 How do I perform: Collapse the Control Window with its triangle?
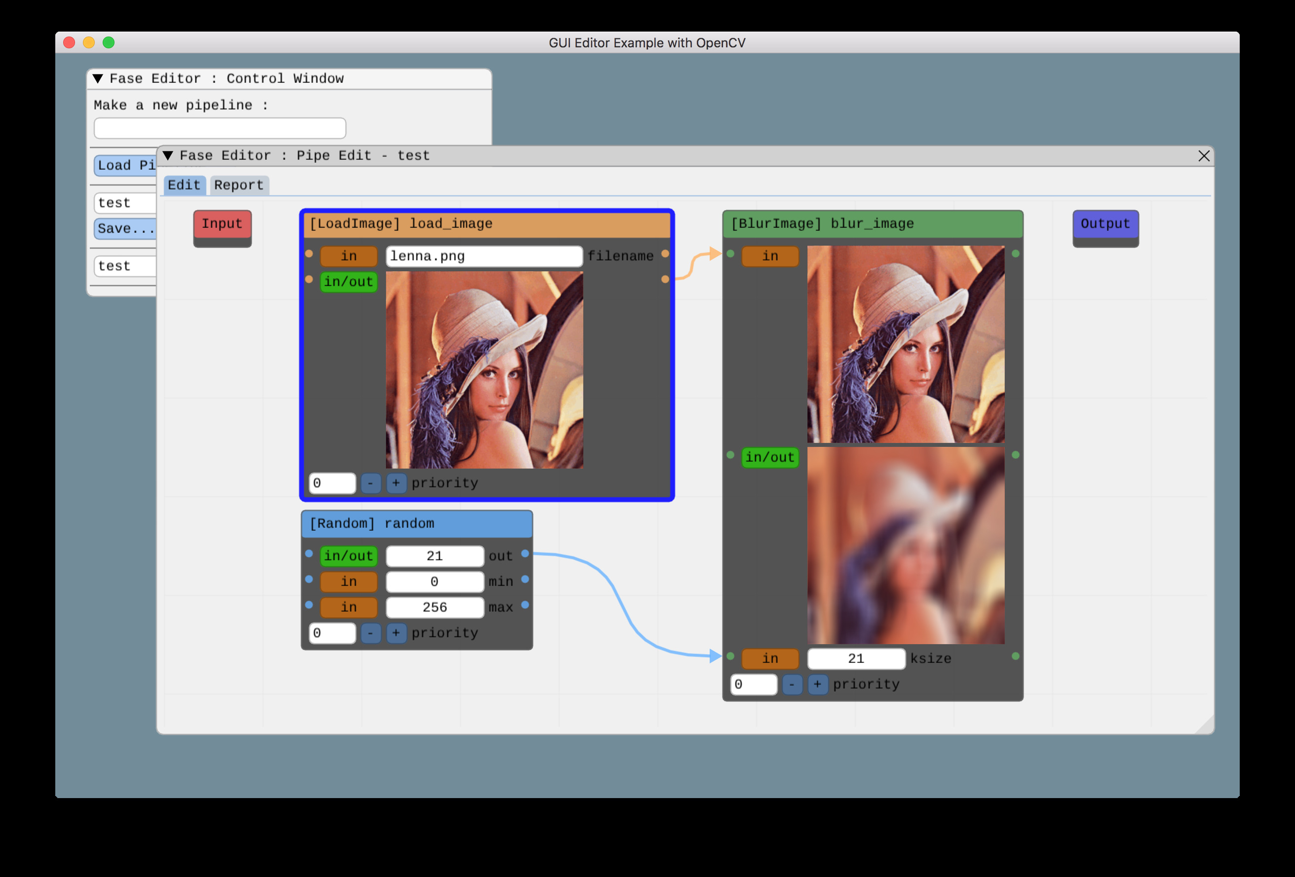[98, 78]
